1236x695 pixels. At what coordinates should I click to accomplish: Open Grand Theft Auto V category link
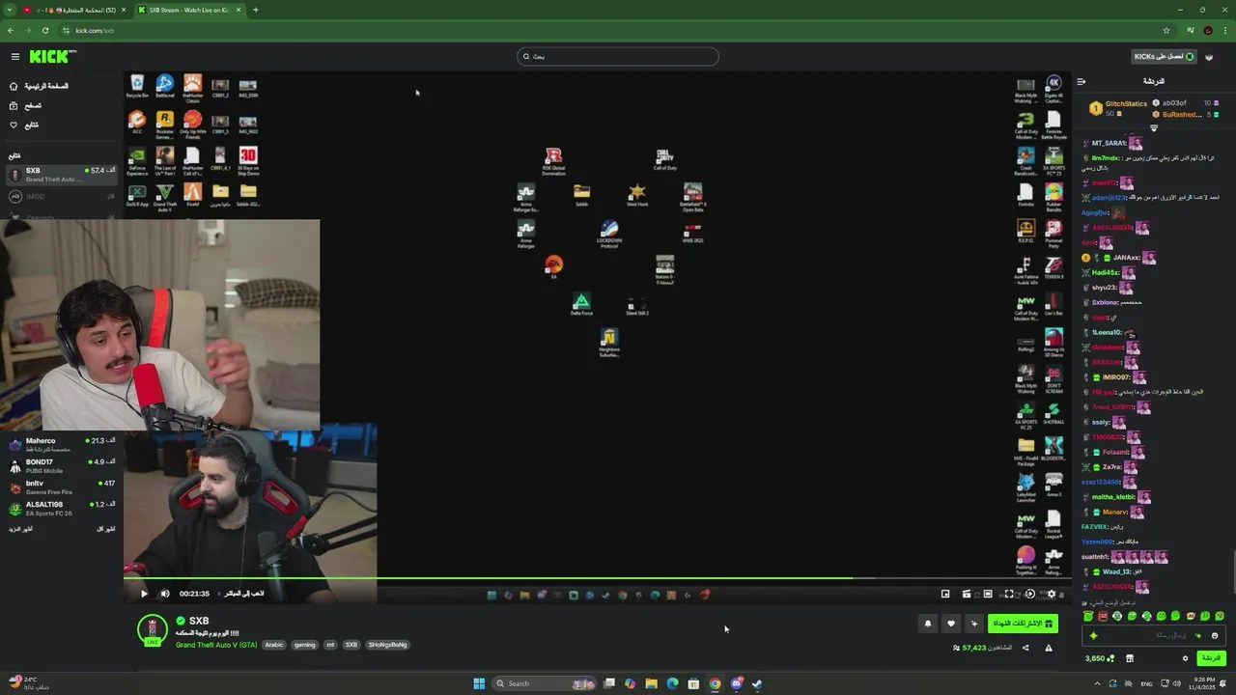pos(216,645)
